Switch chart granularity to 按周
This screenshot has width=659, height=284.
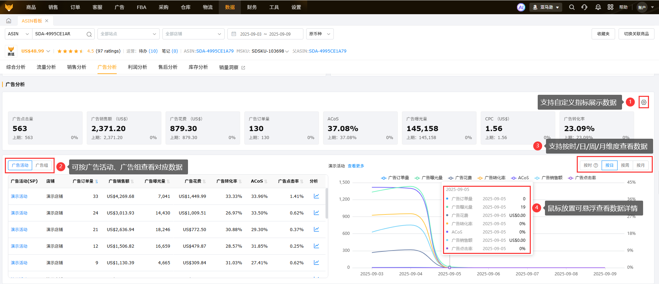pyautogui.click(x=625, y=165)
